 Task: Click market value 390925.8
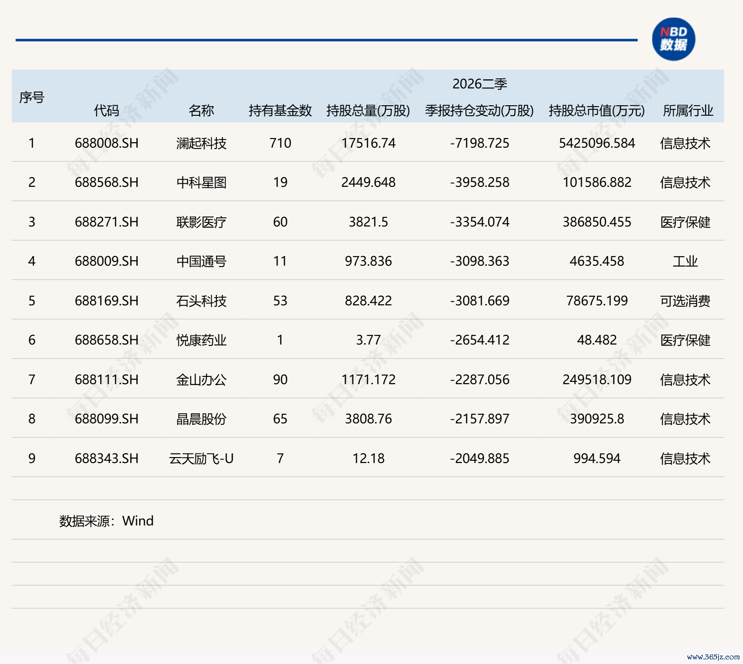click(597, 419)
